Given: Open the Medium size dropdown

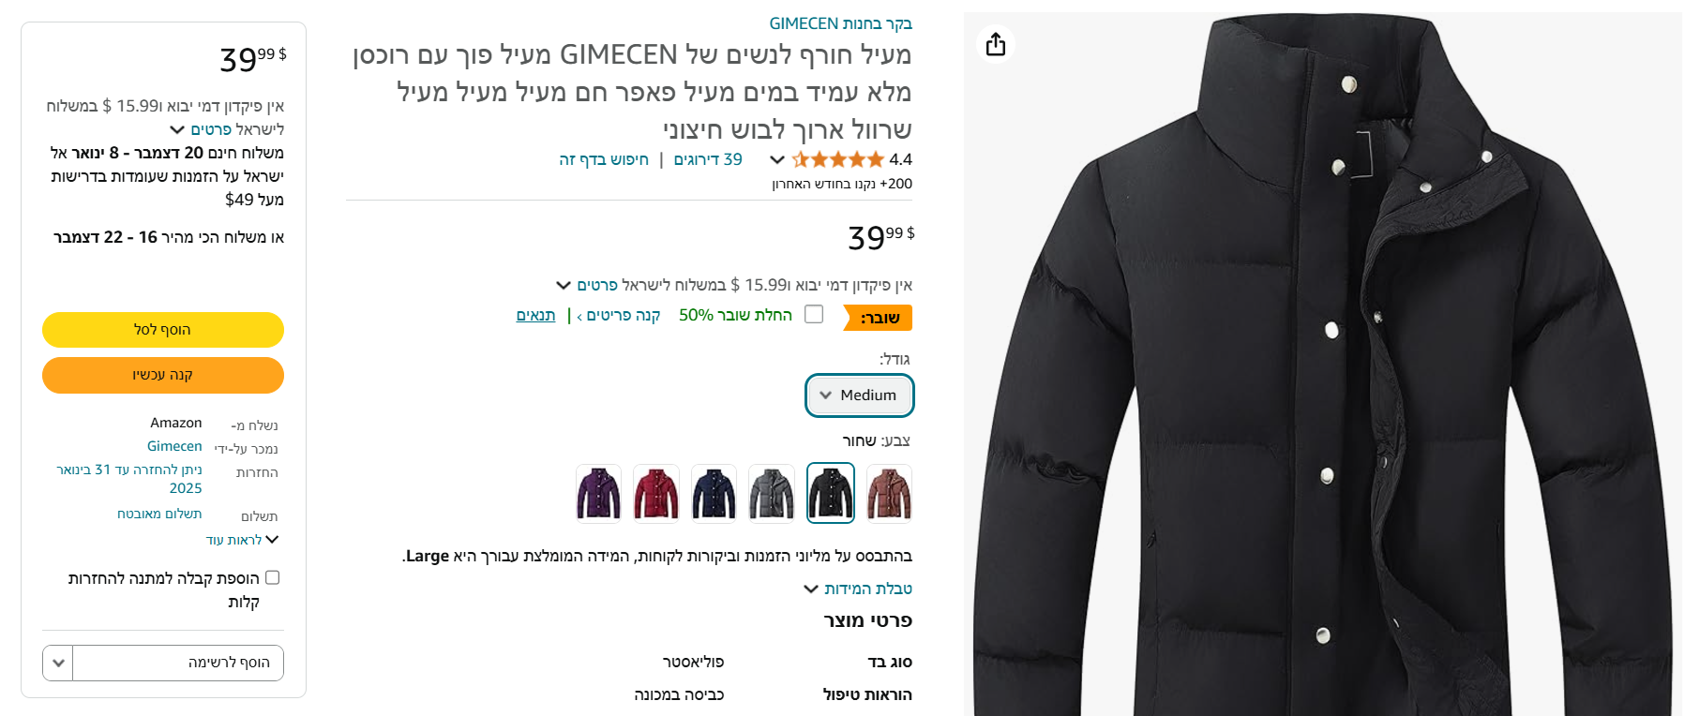Looking at the screenshot, I should click(860, 395).
